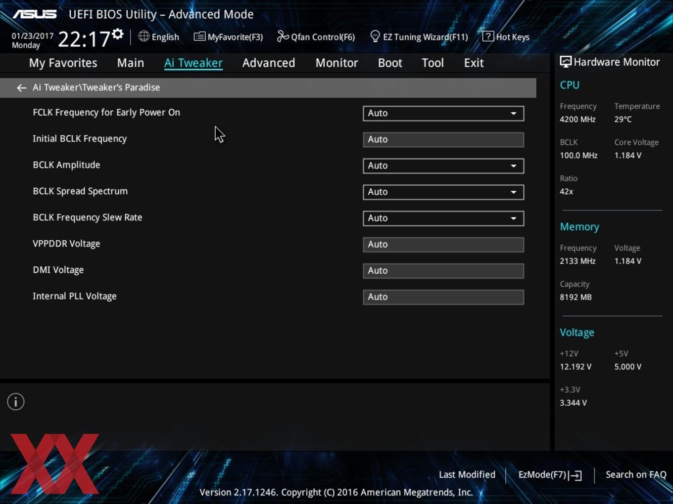
Task: Click the Initial BCLK Frequency field
Action: [443, 139]
